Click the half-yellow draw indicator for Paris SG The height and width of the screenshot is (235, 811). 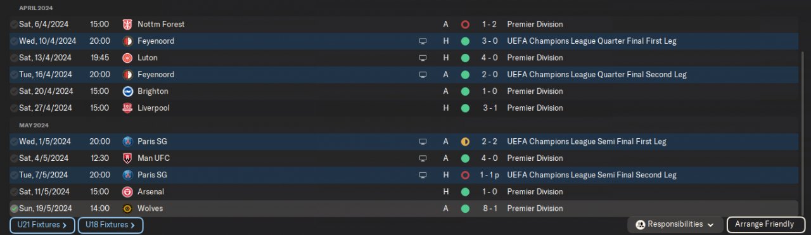pyautogui.click(x=465, y=141)
